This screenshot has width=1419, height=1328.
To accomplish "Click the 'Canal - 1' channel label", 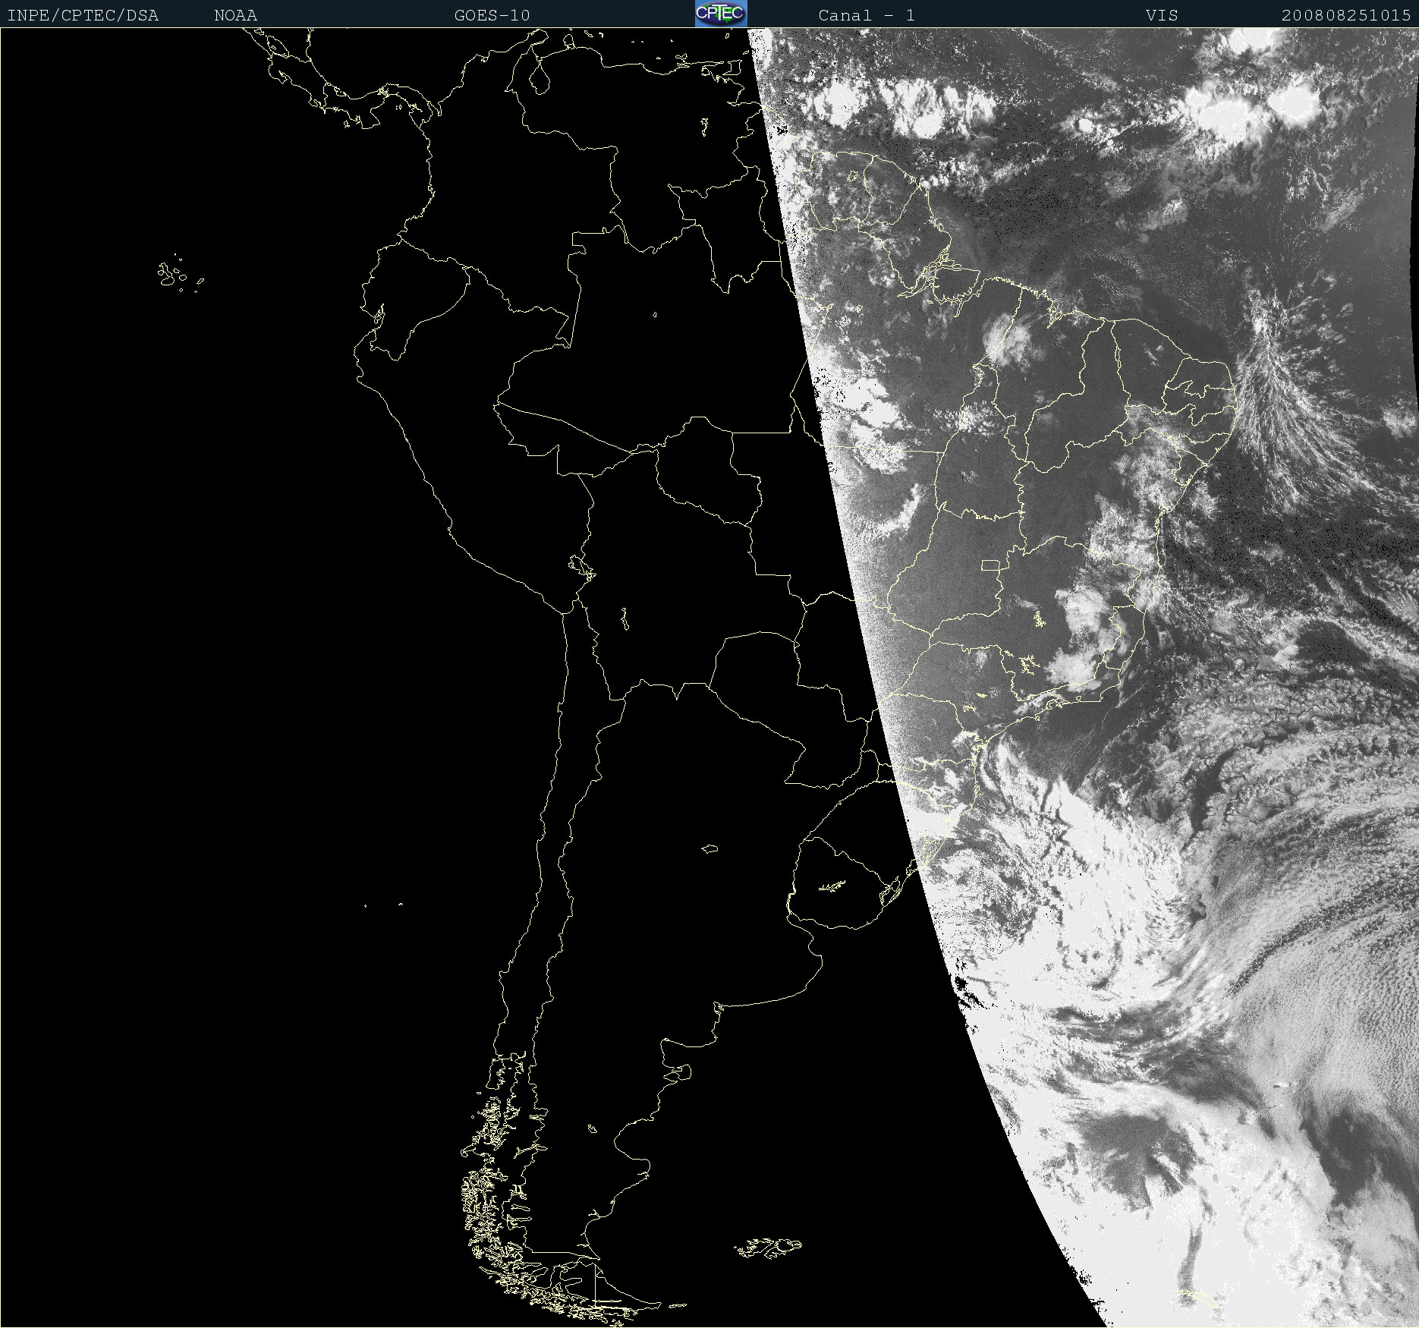I will point(867,15).
